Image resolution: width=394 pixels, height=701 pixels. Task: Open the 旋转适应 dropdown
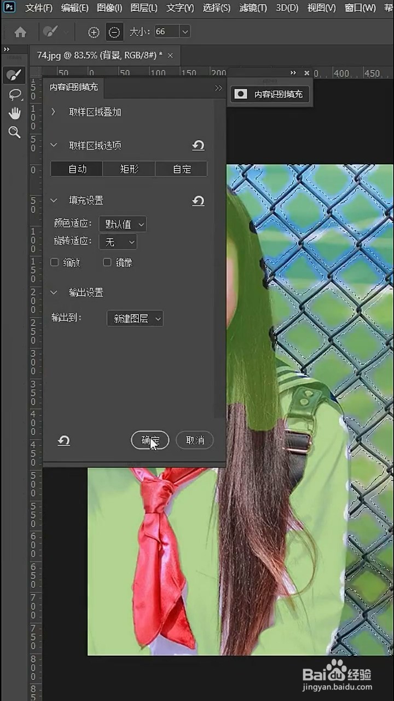(118, 242)
